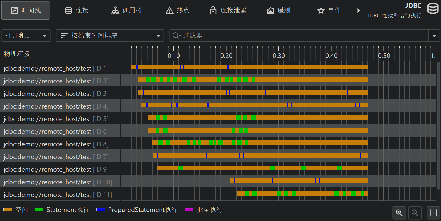Click the zoom out magnifier icon
The height and width of the screenshot is (221, 441).
pyautogui.click(x=415, y=213)
